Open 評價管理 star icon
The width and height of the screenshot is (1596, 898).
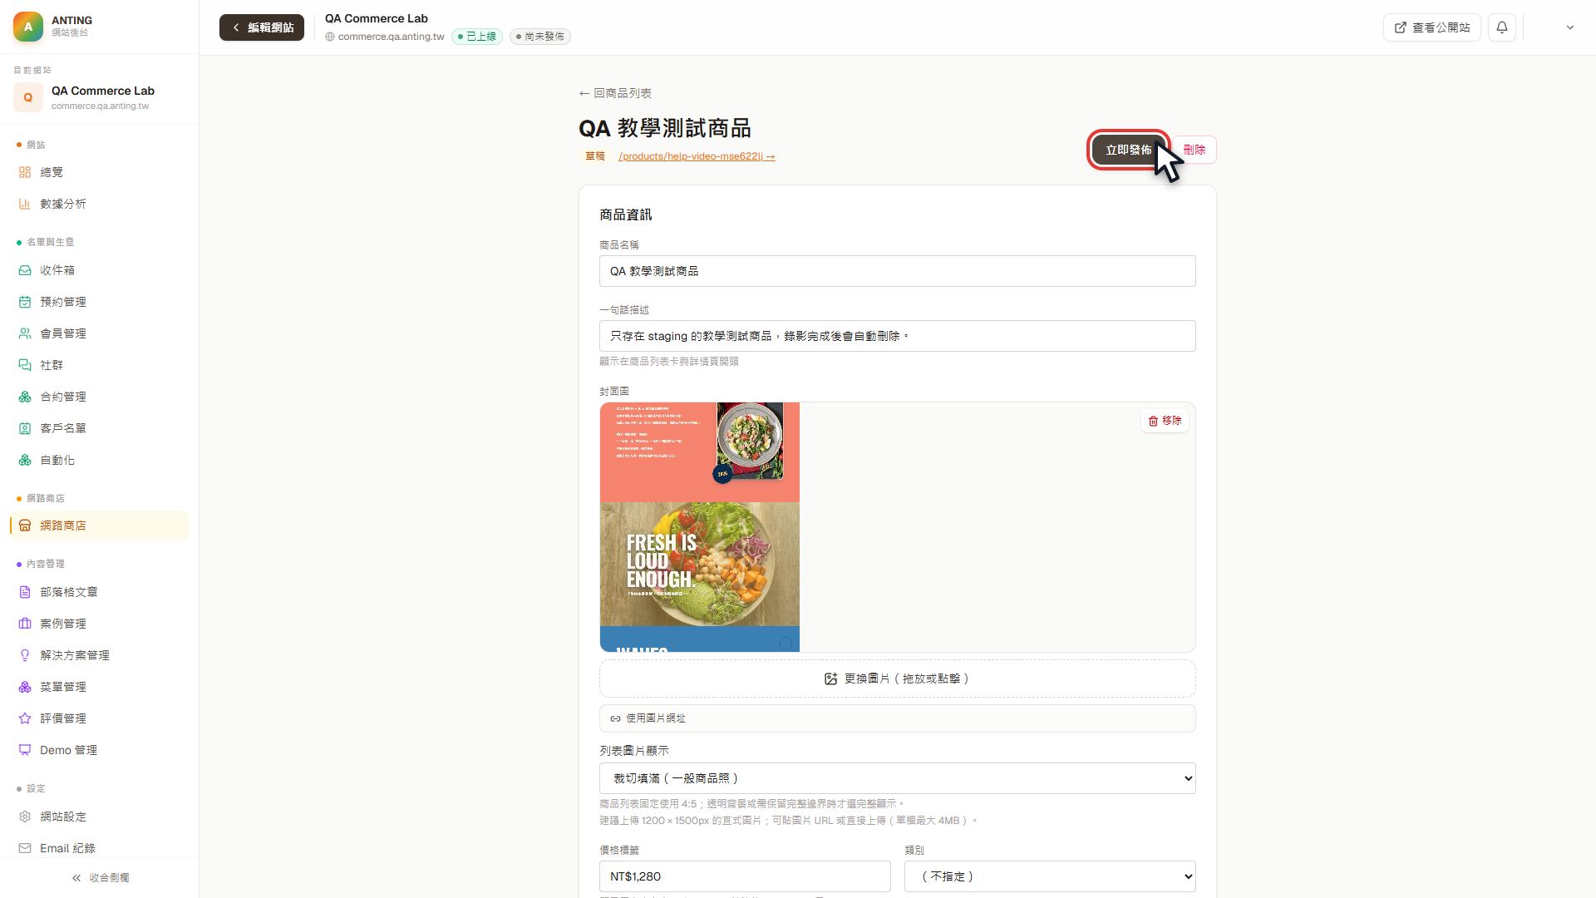[25, 718]
